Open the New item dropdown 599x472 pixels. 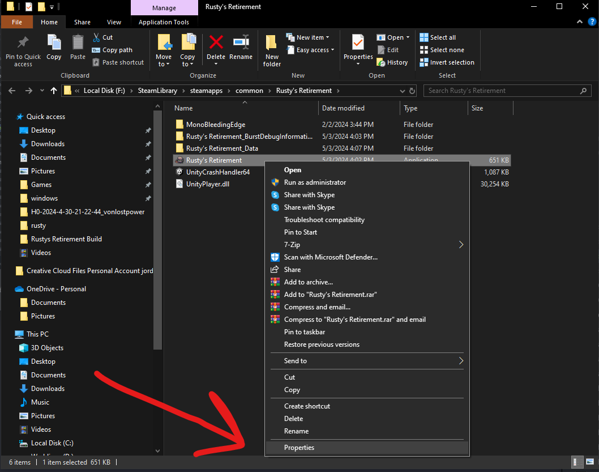tap(308, 37)
